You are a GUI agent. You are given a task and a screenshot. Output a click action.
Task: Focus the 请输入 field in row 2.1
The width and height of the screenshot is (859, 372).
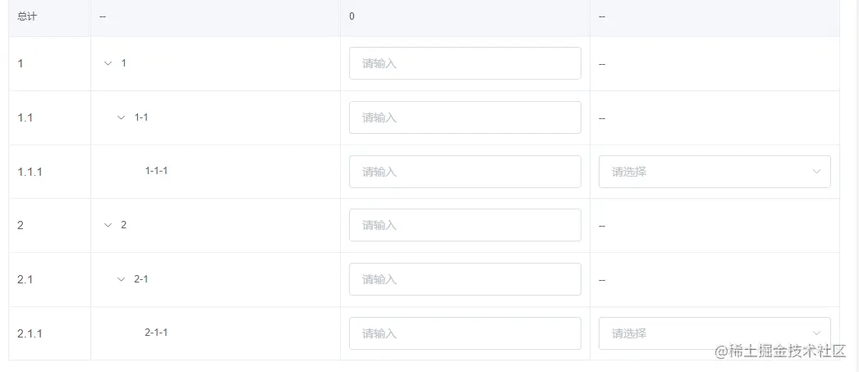[x=465, y=279]
